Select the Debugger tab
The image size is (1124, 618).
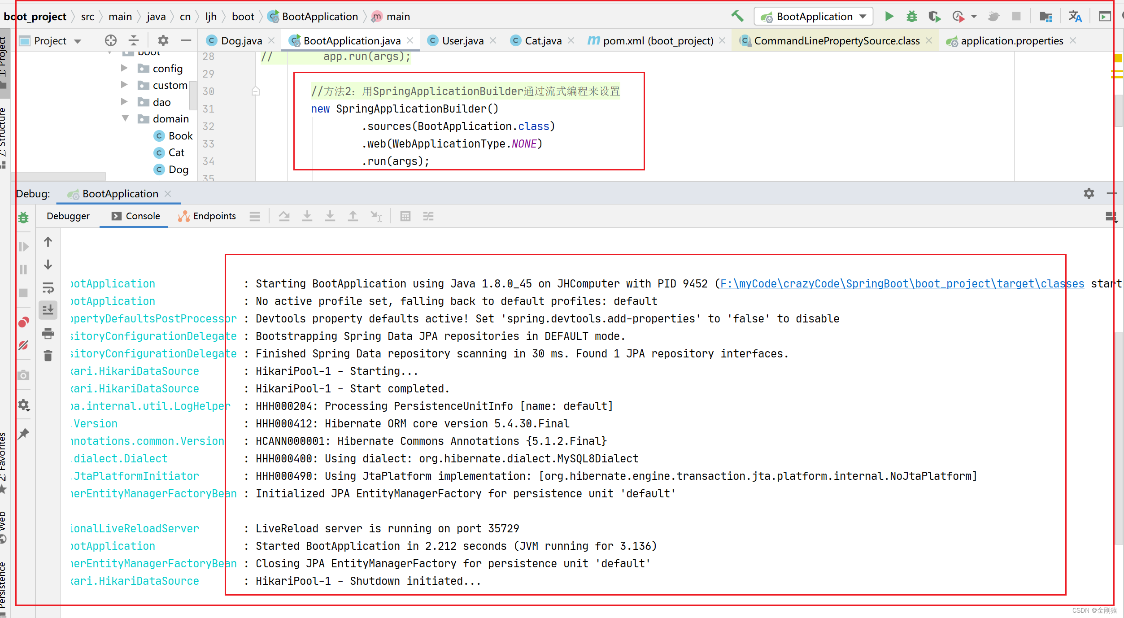pos(68,216)
